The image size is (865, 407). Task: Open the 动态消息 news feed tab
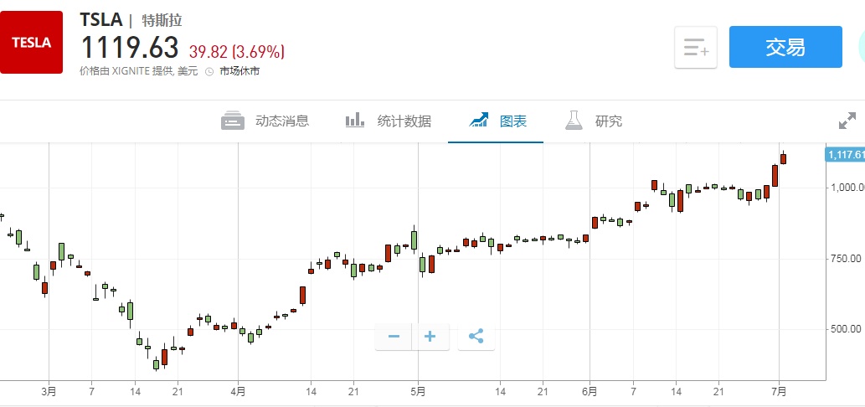(x=265, y=121)
